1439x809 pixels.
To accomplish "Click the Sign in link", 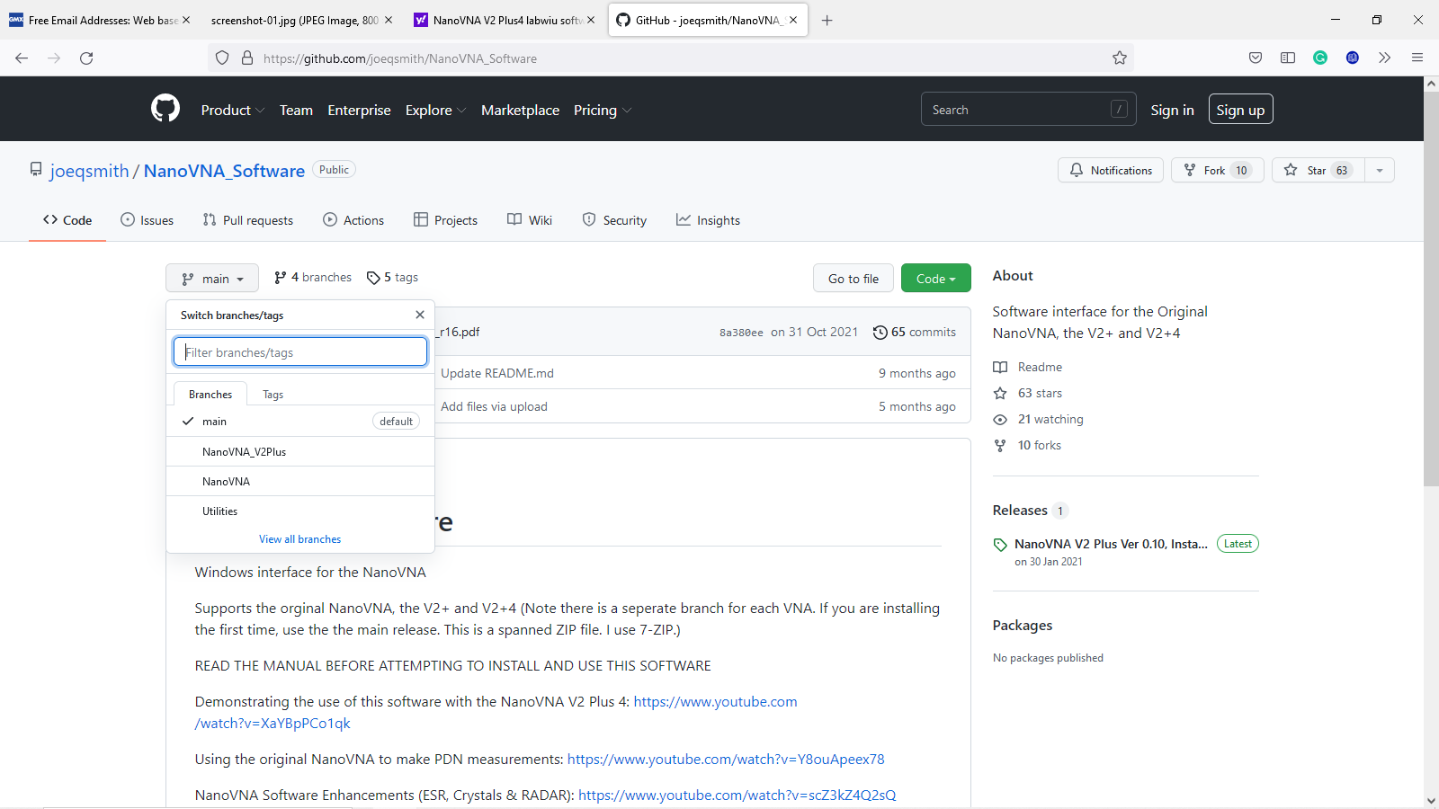I will 1172,110.
